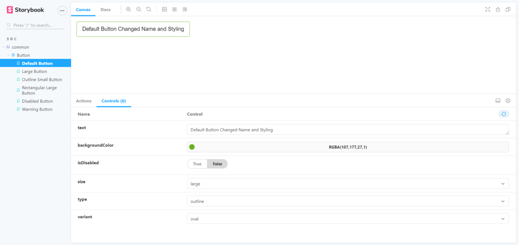Change the preview background icon
519x245 pixels.
pyautogui.click(x=164, y=9)
